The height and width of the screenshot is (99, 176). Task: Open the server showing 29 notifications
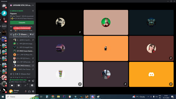tap(4, 78)
